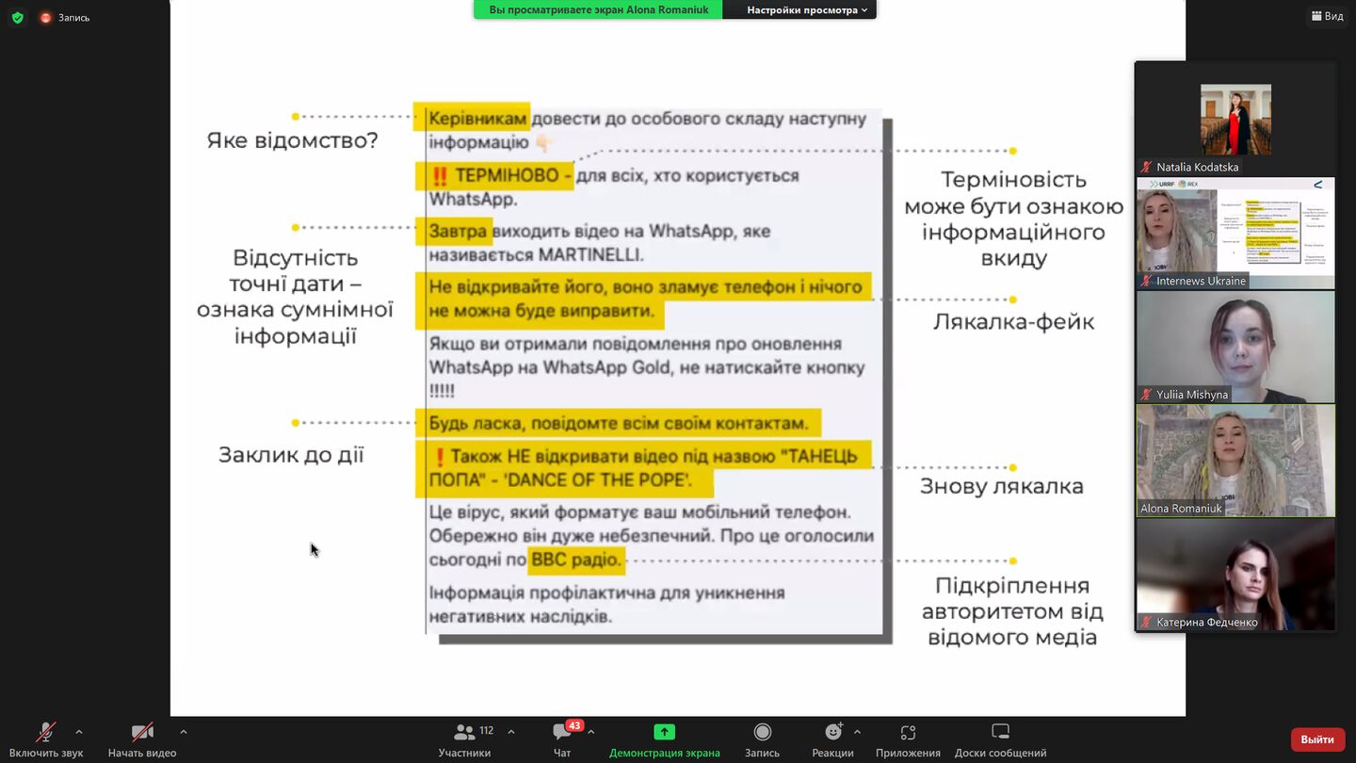This screenshot has height=763, width=1356.
Task: Click the green encryption shield icon
Action: (17, 17)
